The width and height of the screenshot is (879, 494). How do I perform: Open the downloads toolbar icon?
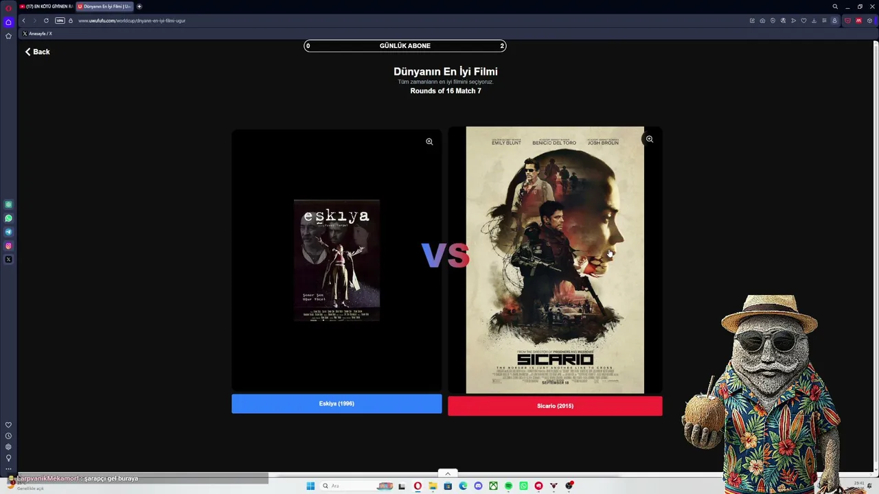814,21
